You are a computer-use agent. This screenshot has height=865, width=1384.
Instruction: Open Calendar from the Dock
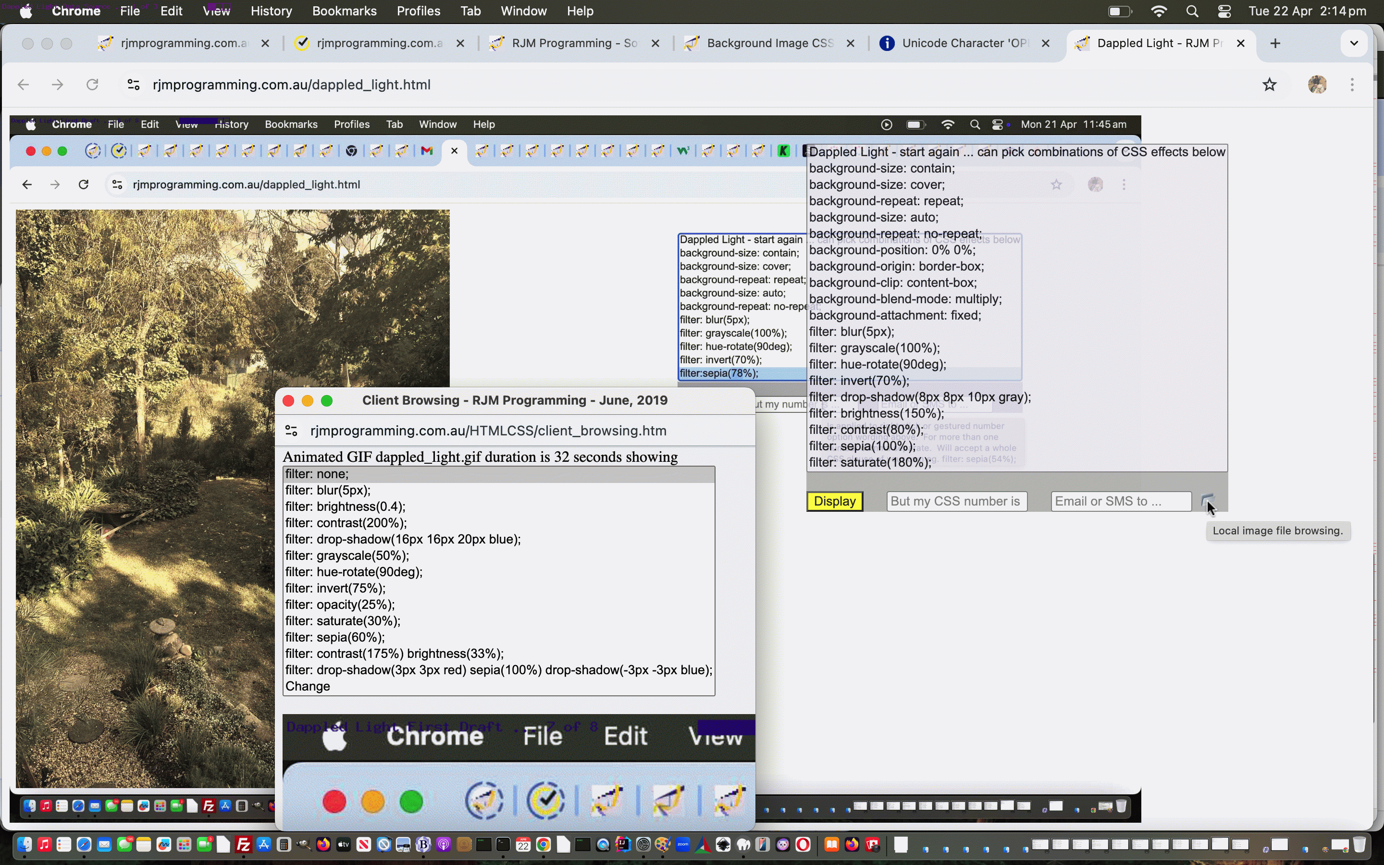click(523, 844)
